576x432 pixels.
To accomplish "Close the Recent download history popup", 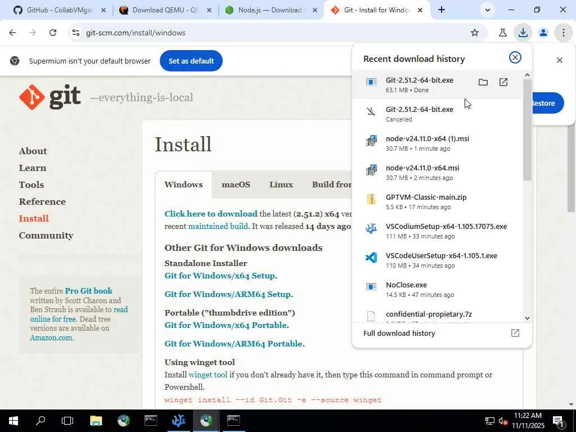I will [x=515, y=57].
